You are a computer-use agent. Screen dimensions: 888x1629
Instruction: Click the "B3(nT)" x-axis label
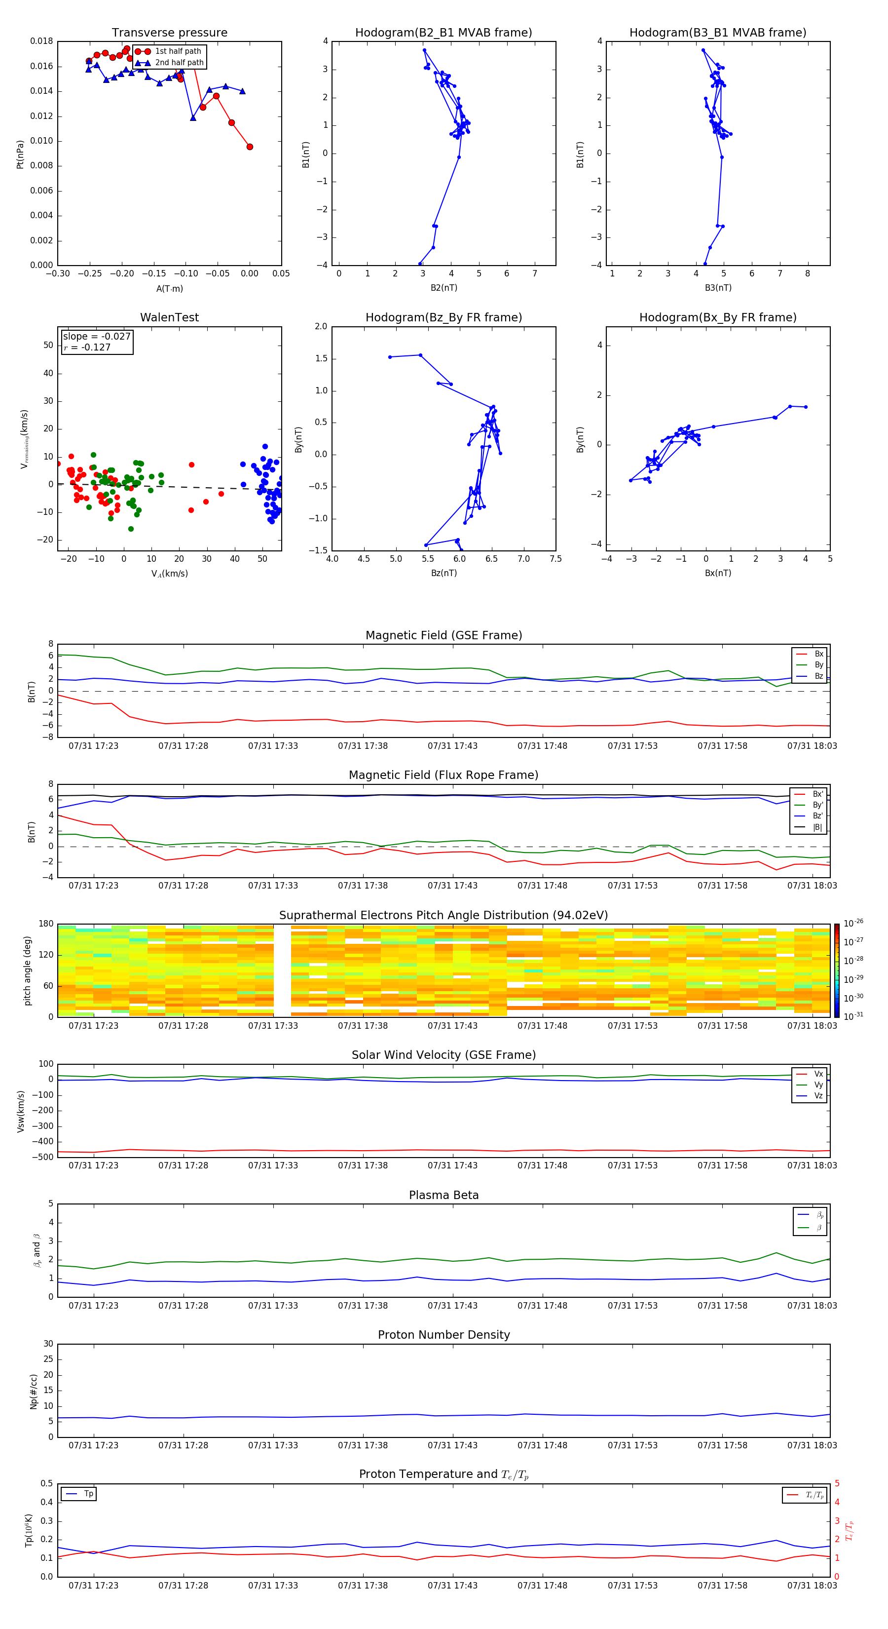tap(718, 288)
